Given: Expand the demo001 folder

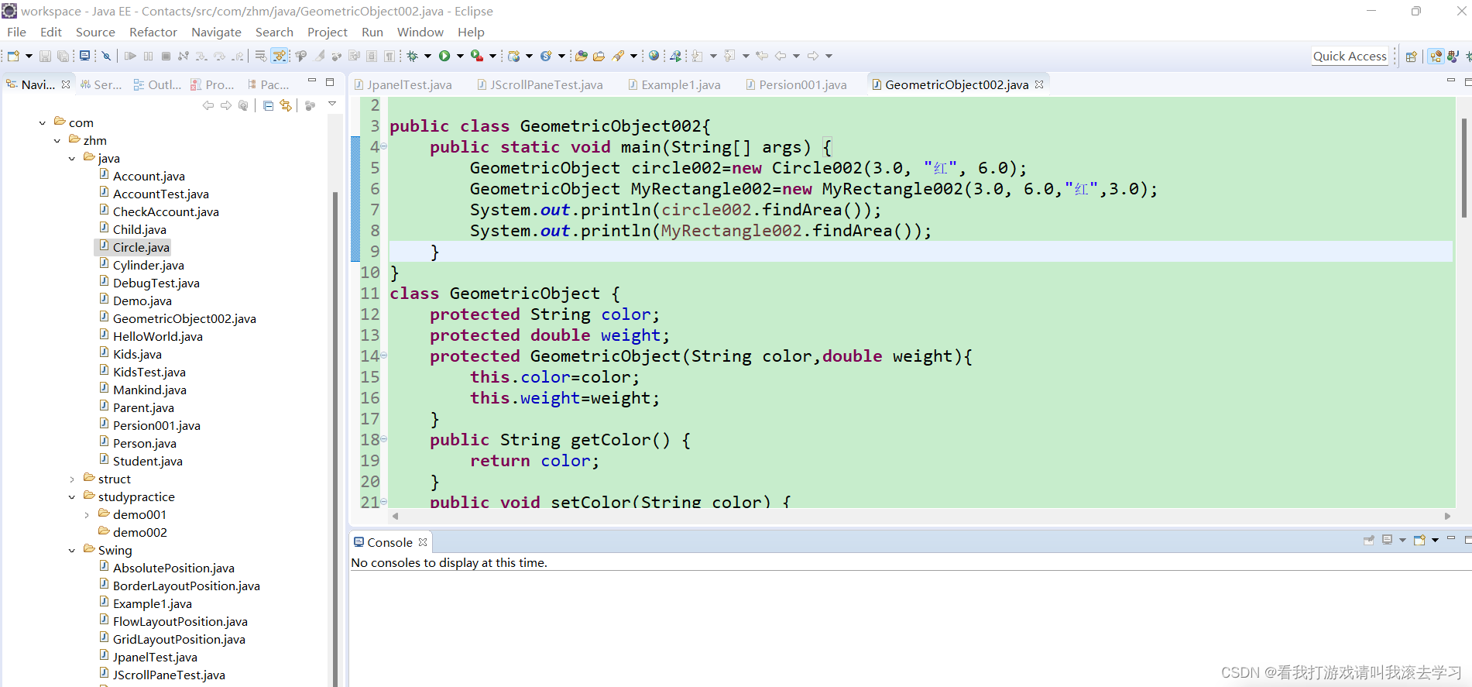Looking at the screenshot, I should pos(87,515).
